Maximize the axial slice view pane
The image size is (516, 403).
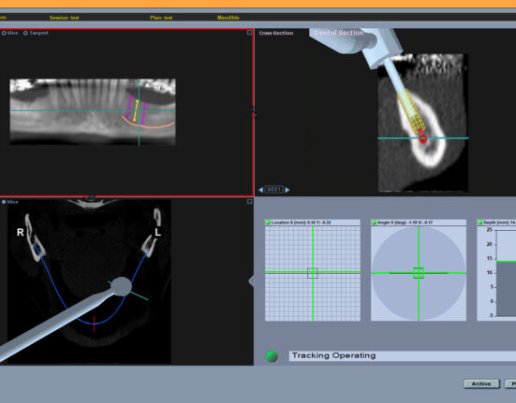click(249, 202)
